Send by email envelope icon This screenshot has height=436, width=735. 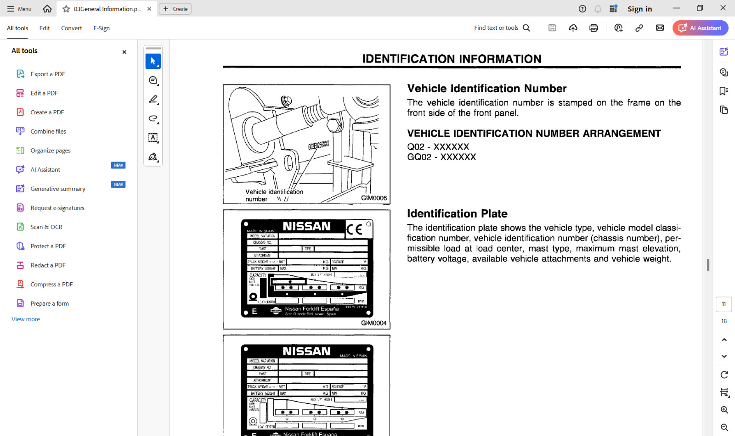click(660, 28)
